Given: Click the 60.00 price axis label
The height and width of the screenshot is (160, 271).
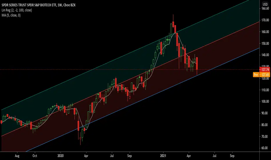Looking at the screenshot, I should pos(265,148).
